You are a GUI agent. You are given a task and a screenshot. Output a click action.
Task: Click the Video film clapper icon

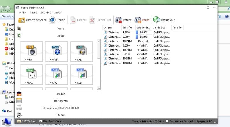pos(19,28)
